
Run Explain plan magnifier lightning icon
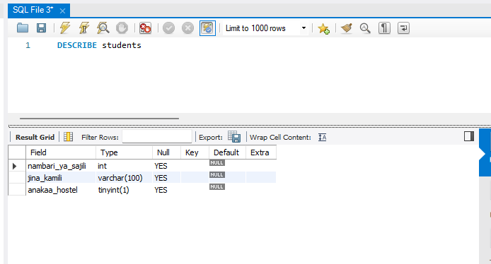click(x=103, y=28)
